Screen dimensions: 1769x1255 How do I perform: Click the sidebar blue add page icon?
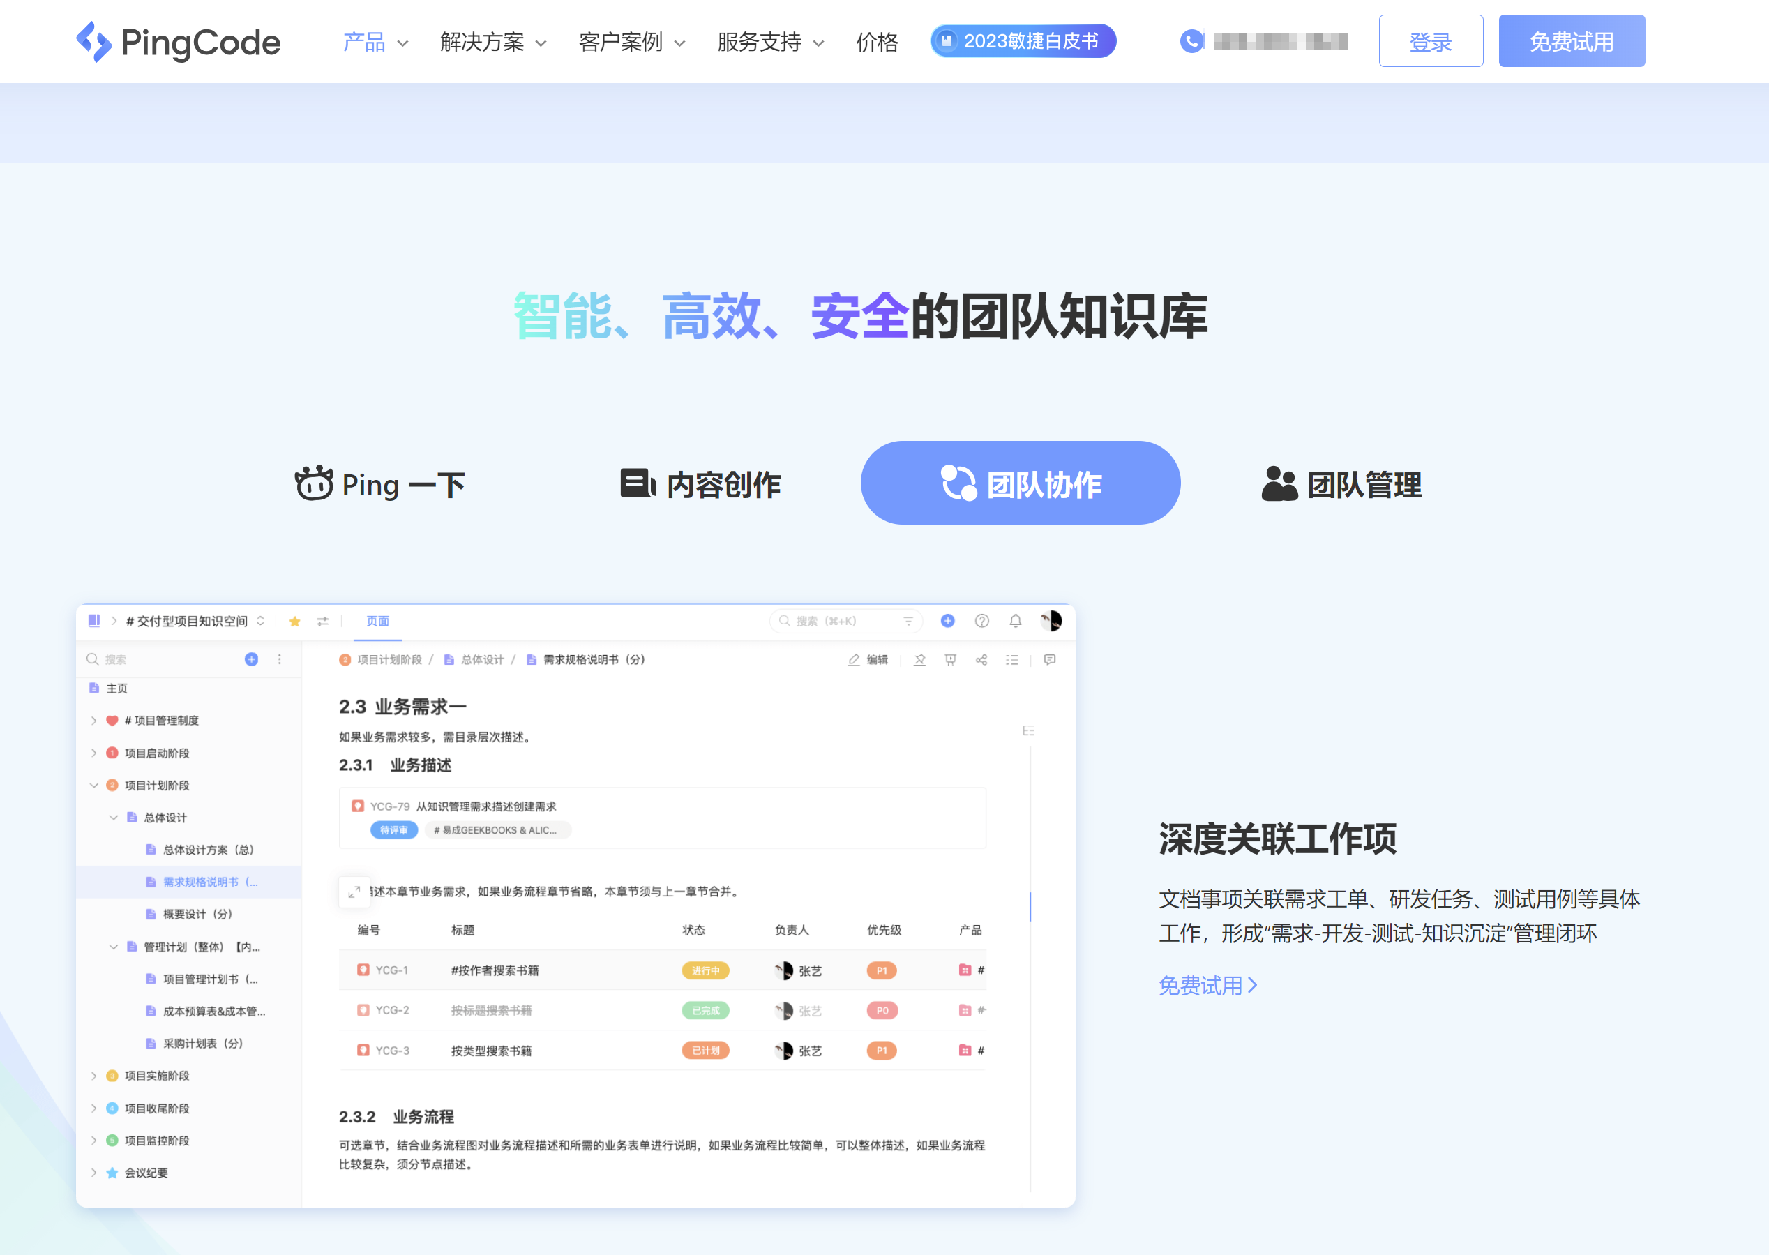pos(251,659)
